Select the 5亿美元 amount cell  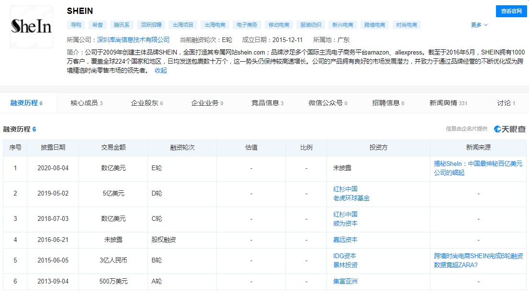(113, 194)
